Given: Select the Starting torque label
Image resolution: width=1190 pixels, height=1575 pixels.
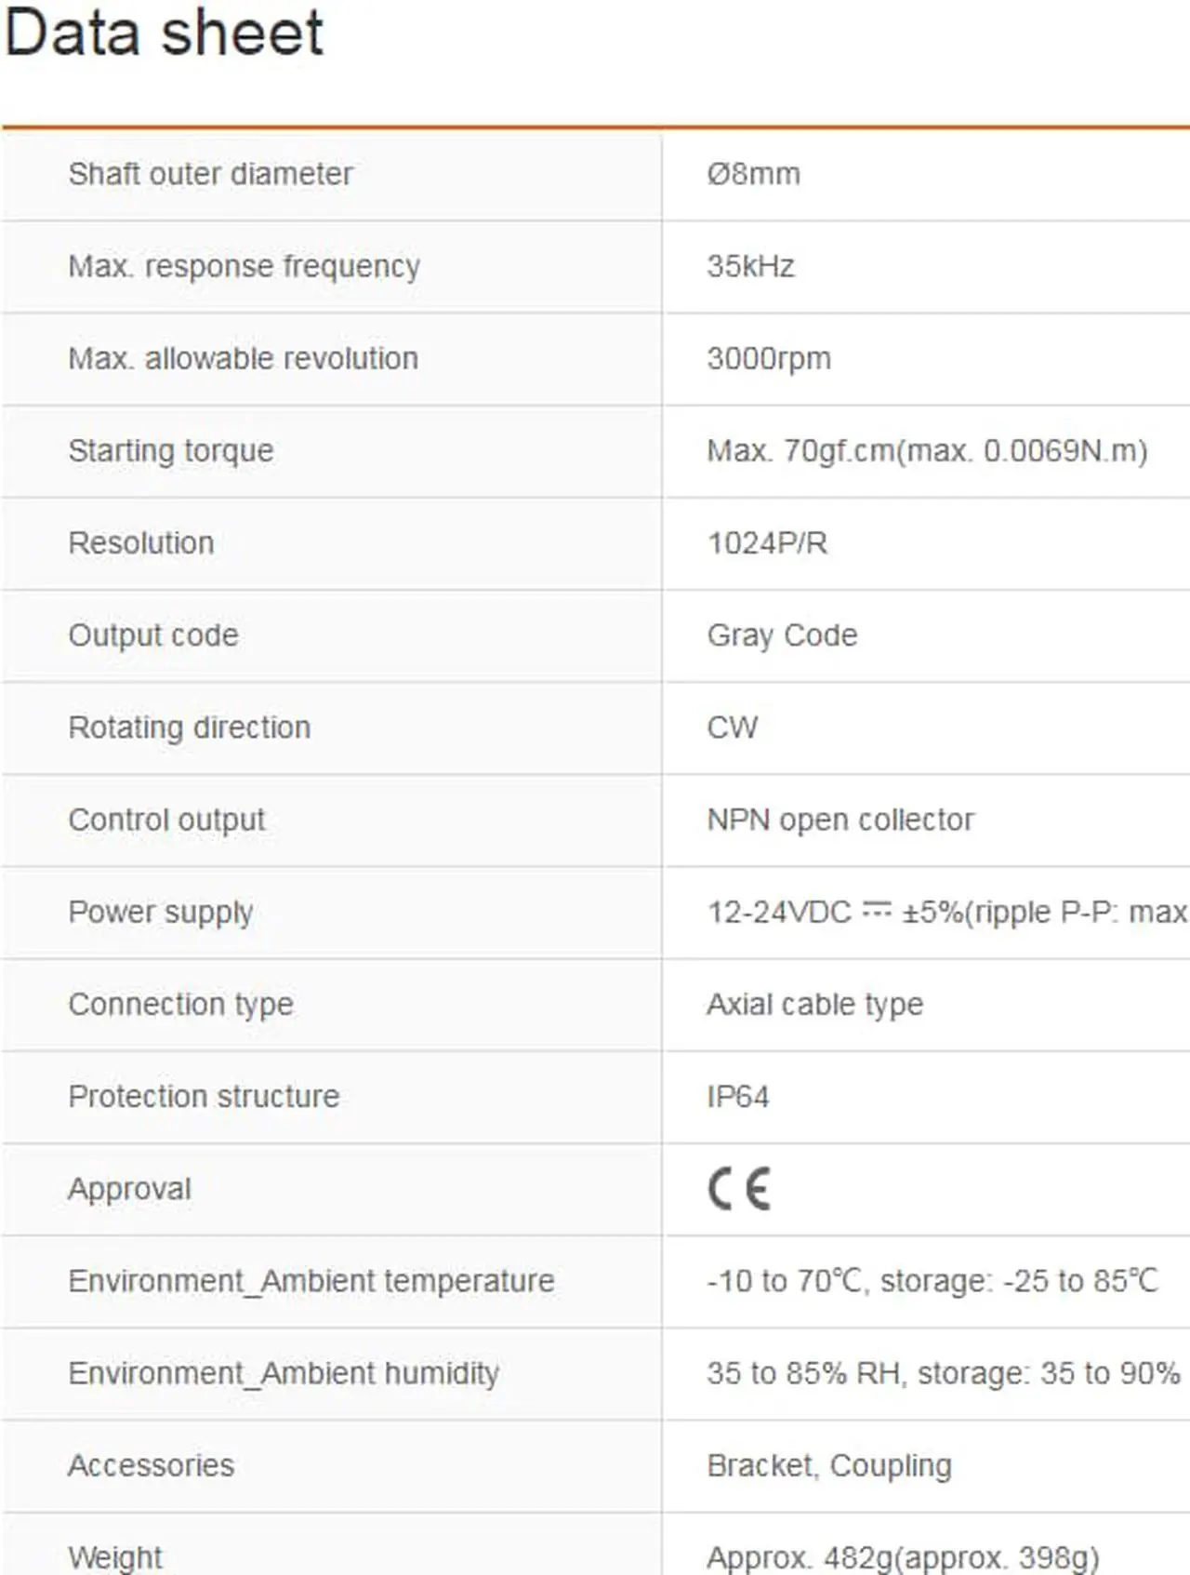Looking at the screenshot, I should point(171,451).
